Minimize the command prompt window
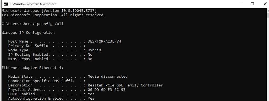The height and width of the screenshot is (101, 269). (x=239, y=4)
